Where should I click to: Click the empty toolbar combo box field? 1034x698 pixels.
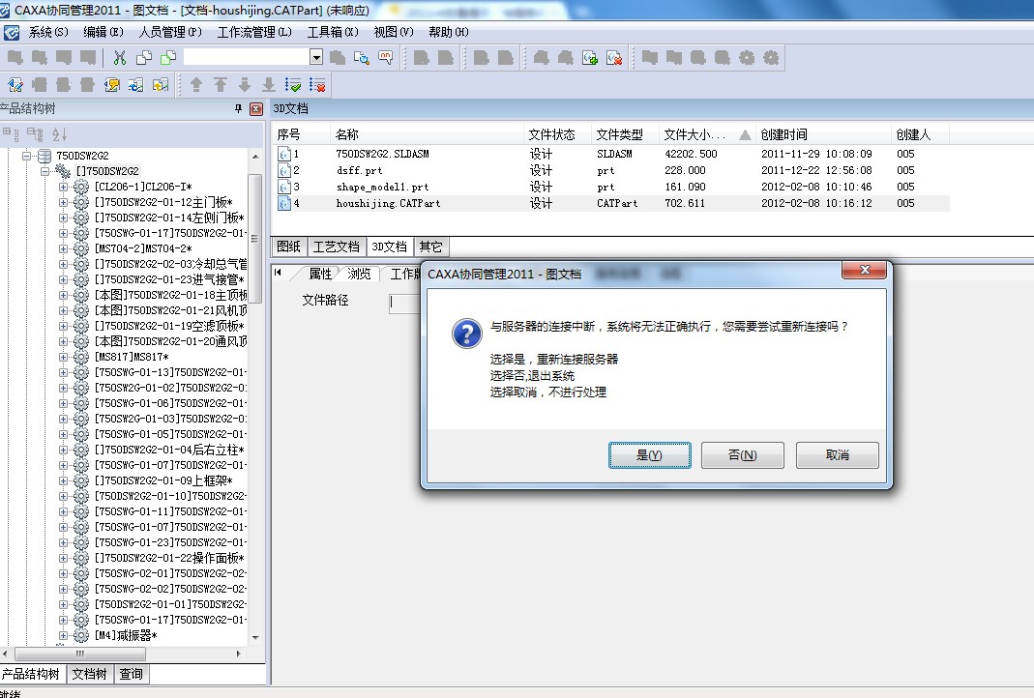[247, 57]
